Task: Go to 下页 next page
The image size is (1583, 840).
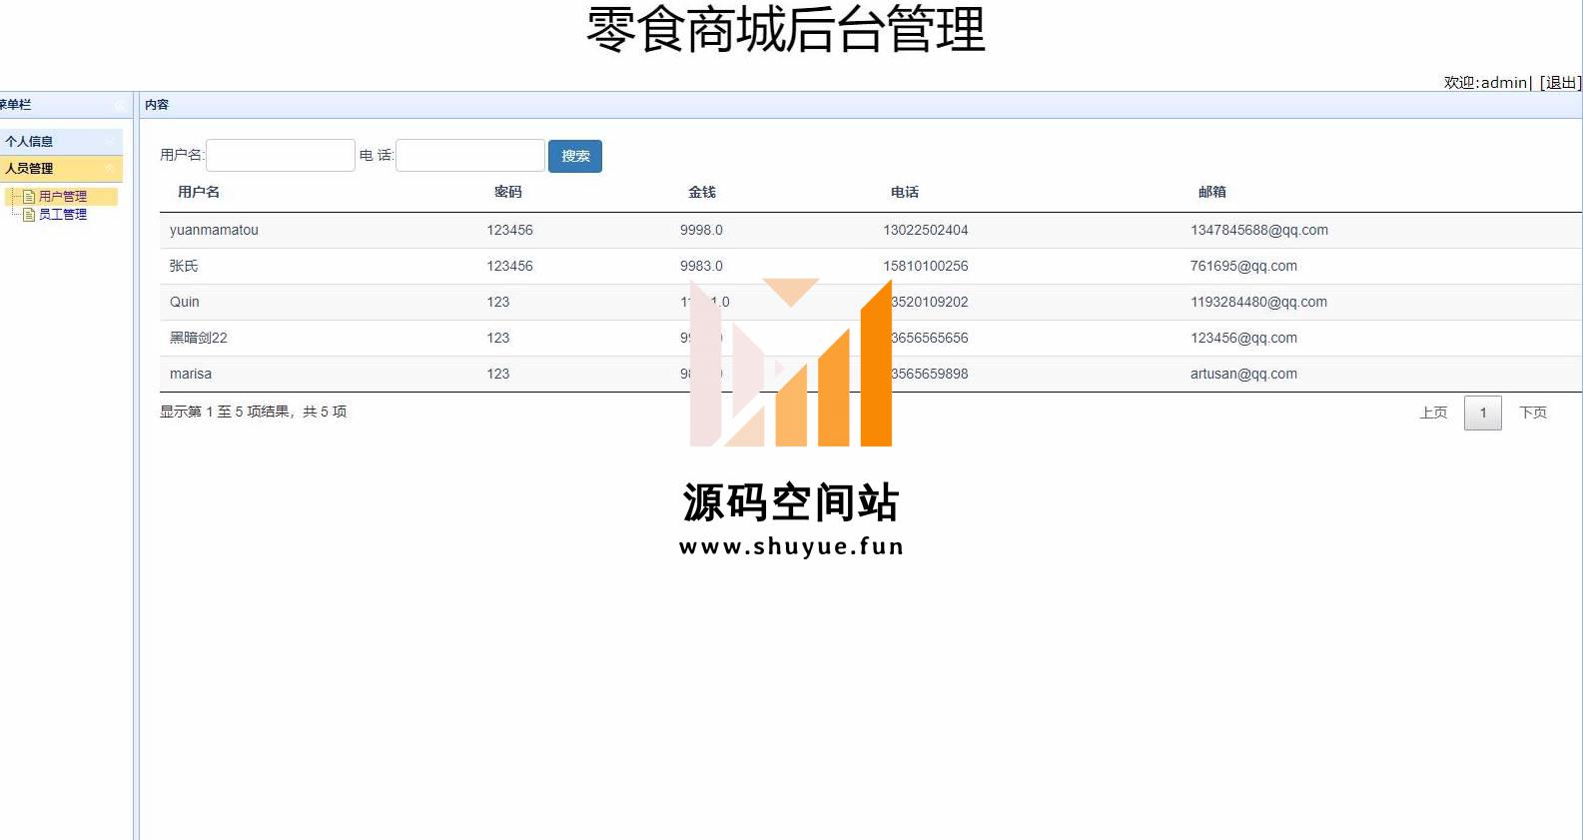Action: 1533,413
